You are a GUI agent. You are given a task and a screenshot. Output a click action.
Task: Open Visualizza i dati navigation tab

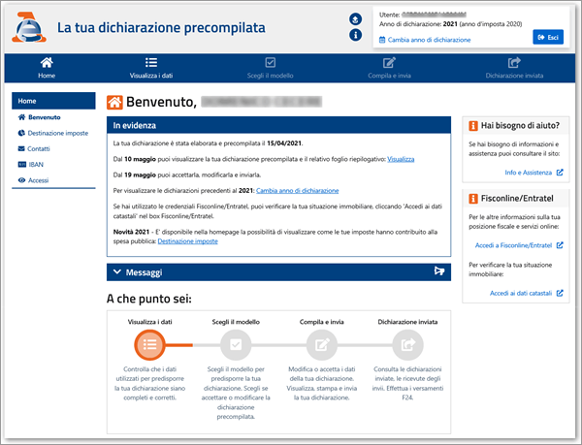tap(151, 68)
